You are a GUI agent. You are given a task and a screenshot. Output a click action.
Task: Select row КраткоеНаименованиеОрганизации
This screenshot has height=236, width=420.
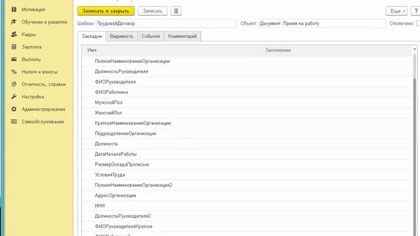point(247,123)
